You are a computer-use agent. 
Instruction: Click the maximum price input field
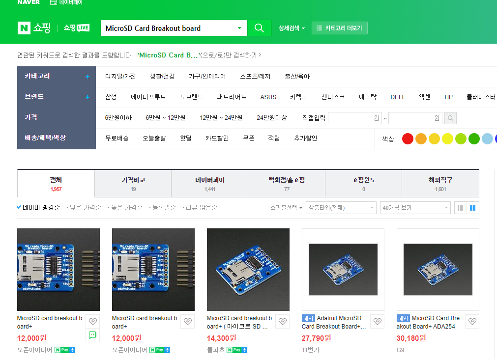click(415, 118)
